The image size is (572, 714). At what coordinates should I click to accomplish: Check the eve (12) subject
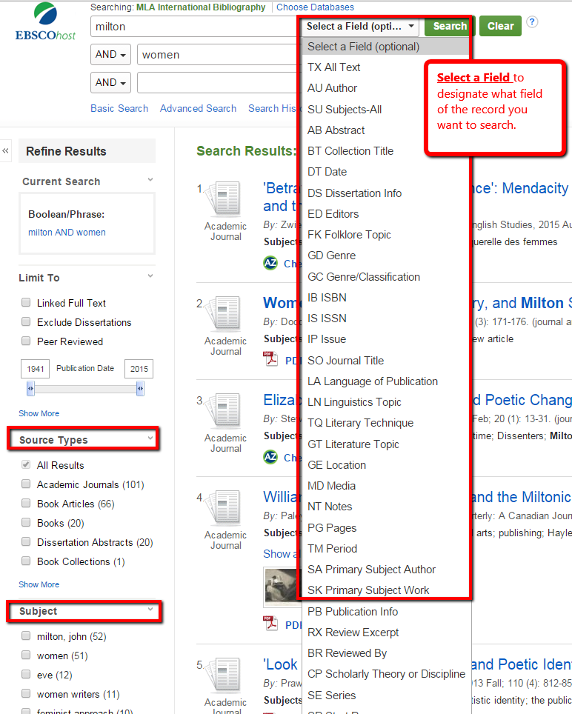(26, 674)
